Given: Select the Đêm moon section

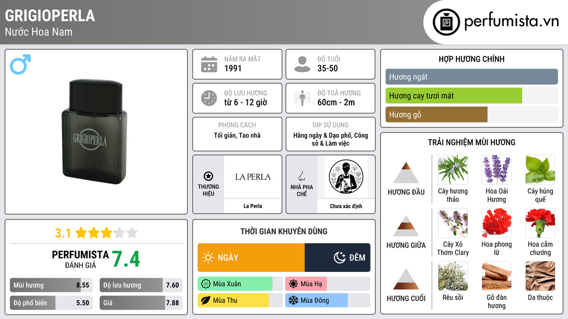Looking at the screenshot, I should click(x=338, y=258).
